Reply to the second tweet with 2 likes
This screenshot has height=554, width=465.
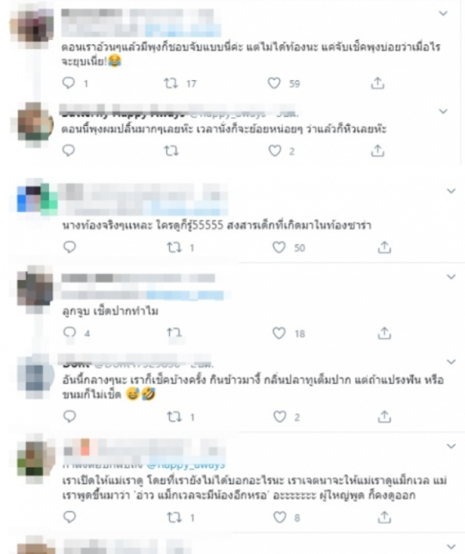coord(69,417)
